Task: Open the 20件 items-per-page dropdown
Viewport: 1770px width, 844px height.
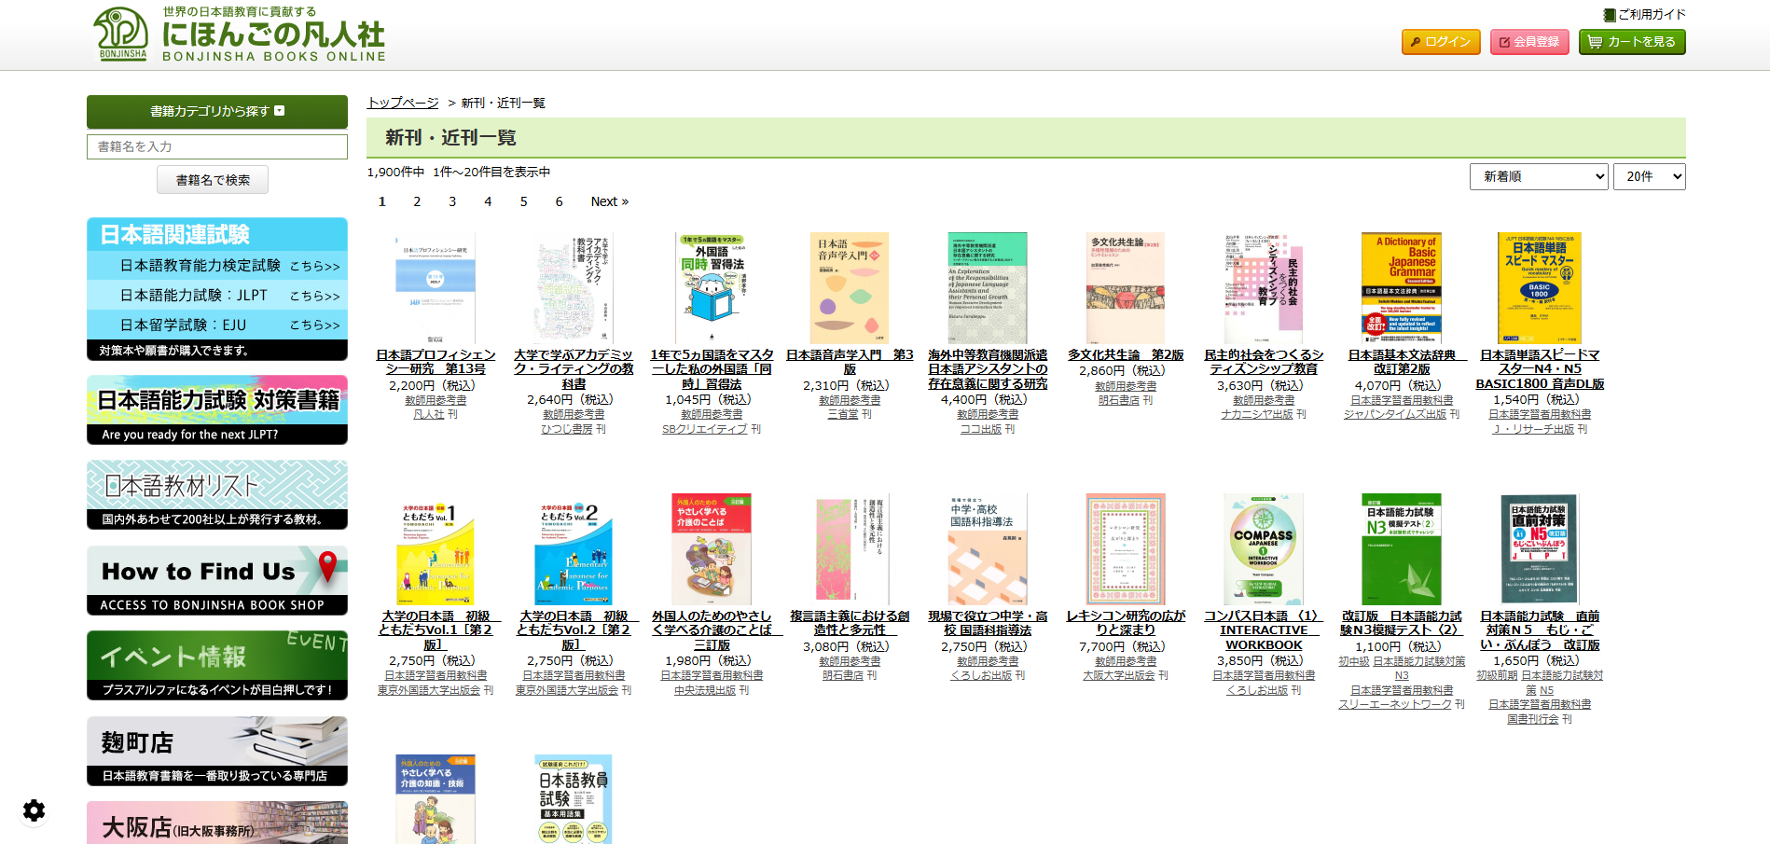Action: coord(1650,176)
